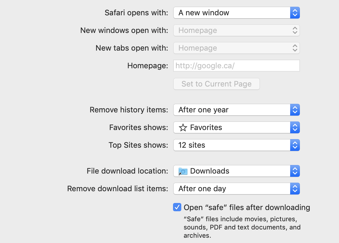Click the arrows on New windows popup

tap(295, 30)
